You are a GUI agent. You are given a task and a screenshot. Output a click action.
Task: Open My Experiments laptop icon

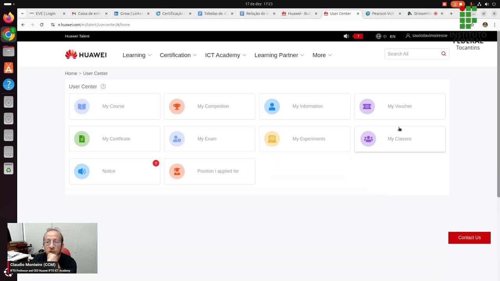pyautogui.click(x=272, y=139)
